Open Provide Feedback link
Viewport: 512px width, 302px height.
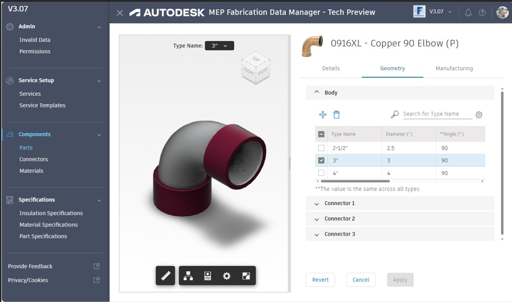tap(30, 266)
